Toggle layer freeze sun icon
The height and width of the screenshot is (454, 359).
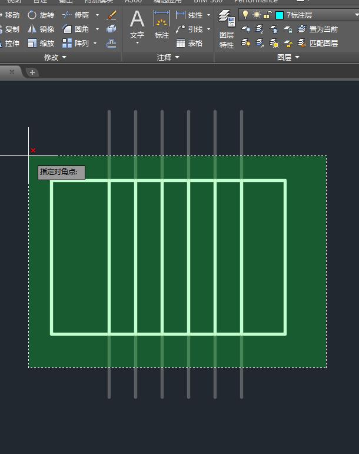257,15
